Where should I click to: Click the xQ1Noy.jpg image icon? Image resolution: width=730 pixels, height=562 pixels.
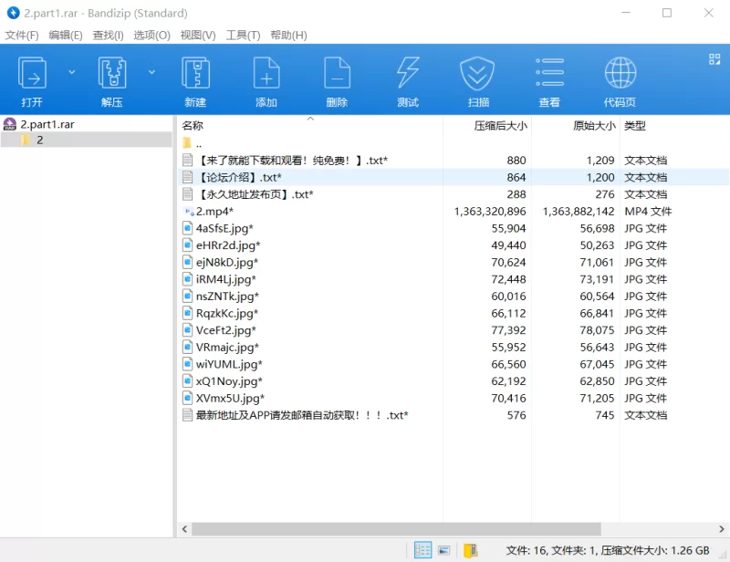coord(187,381)
